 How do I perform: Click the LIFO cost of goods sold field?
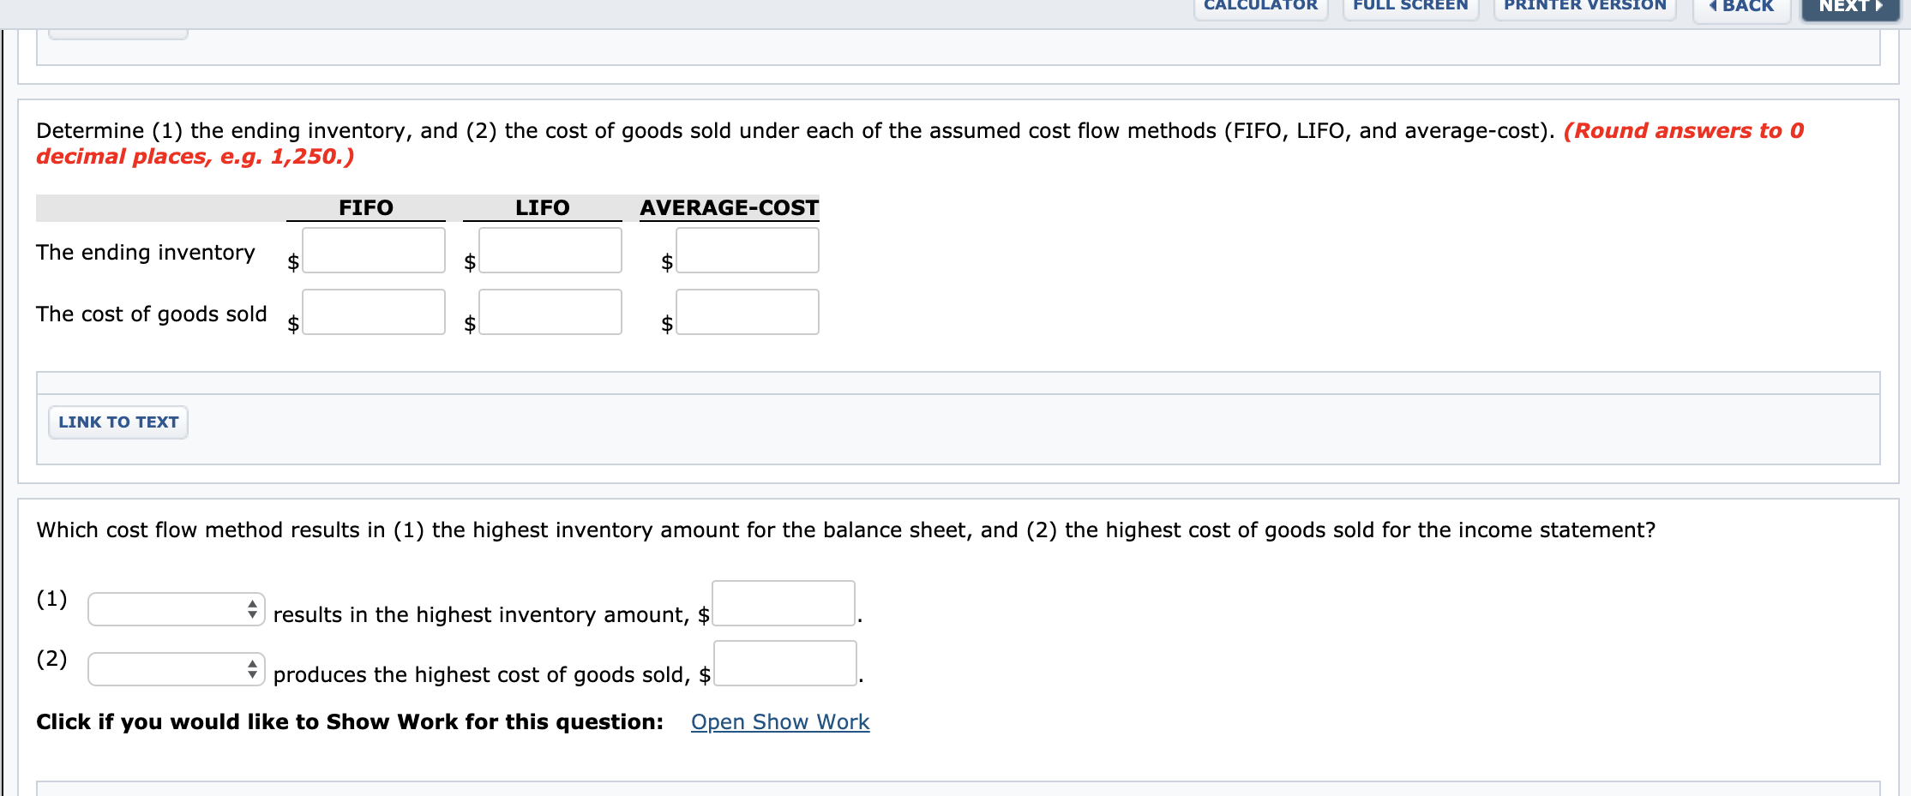(x=550, y=312)
